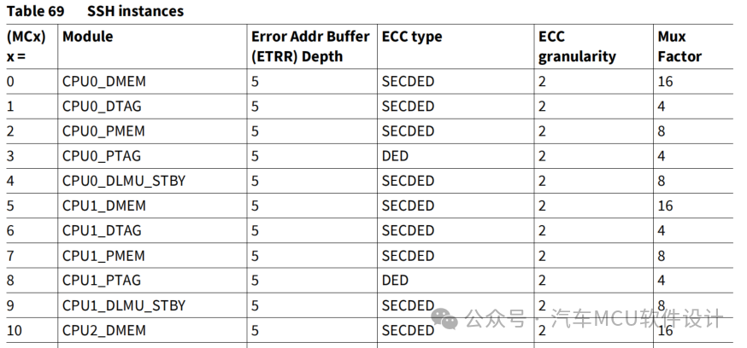Viewport: 747px width, 348px height.
Task: Select the Mux Factor column header
Action: point(679,47)
